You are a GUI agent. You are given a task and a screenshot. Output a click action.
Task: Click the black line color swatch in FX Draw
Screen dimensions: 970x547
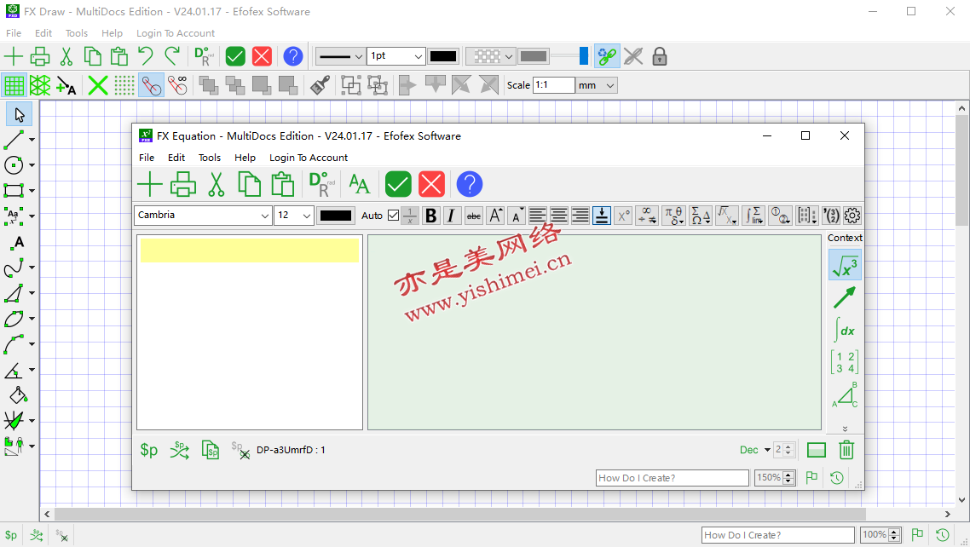tap(443, 56)
